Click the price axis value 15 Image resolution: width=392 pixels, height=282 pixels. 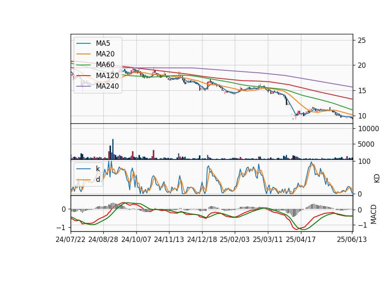pyautogui.click(x=361, y=91)
